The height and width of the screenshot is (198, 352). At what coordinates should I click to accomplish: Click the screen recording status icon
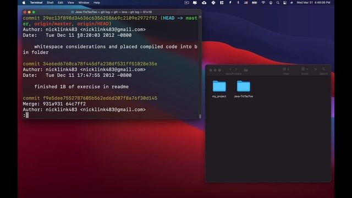click(x=186, y=3)
